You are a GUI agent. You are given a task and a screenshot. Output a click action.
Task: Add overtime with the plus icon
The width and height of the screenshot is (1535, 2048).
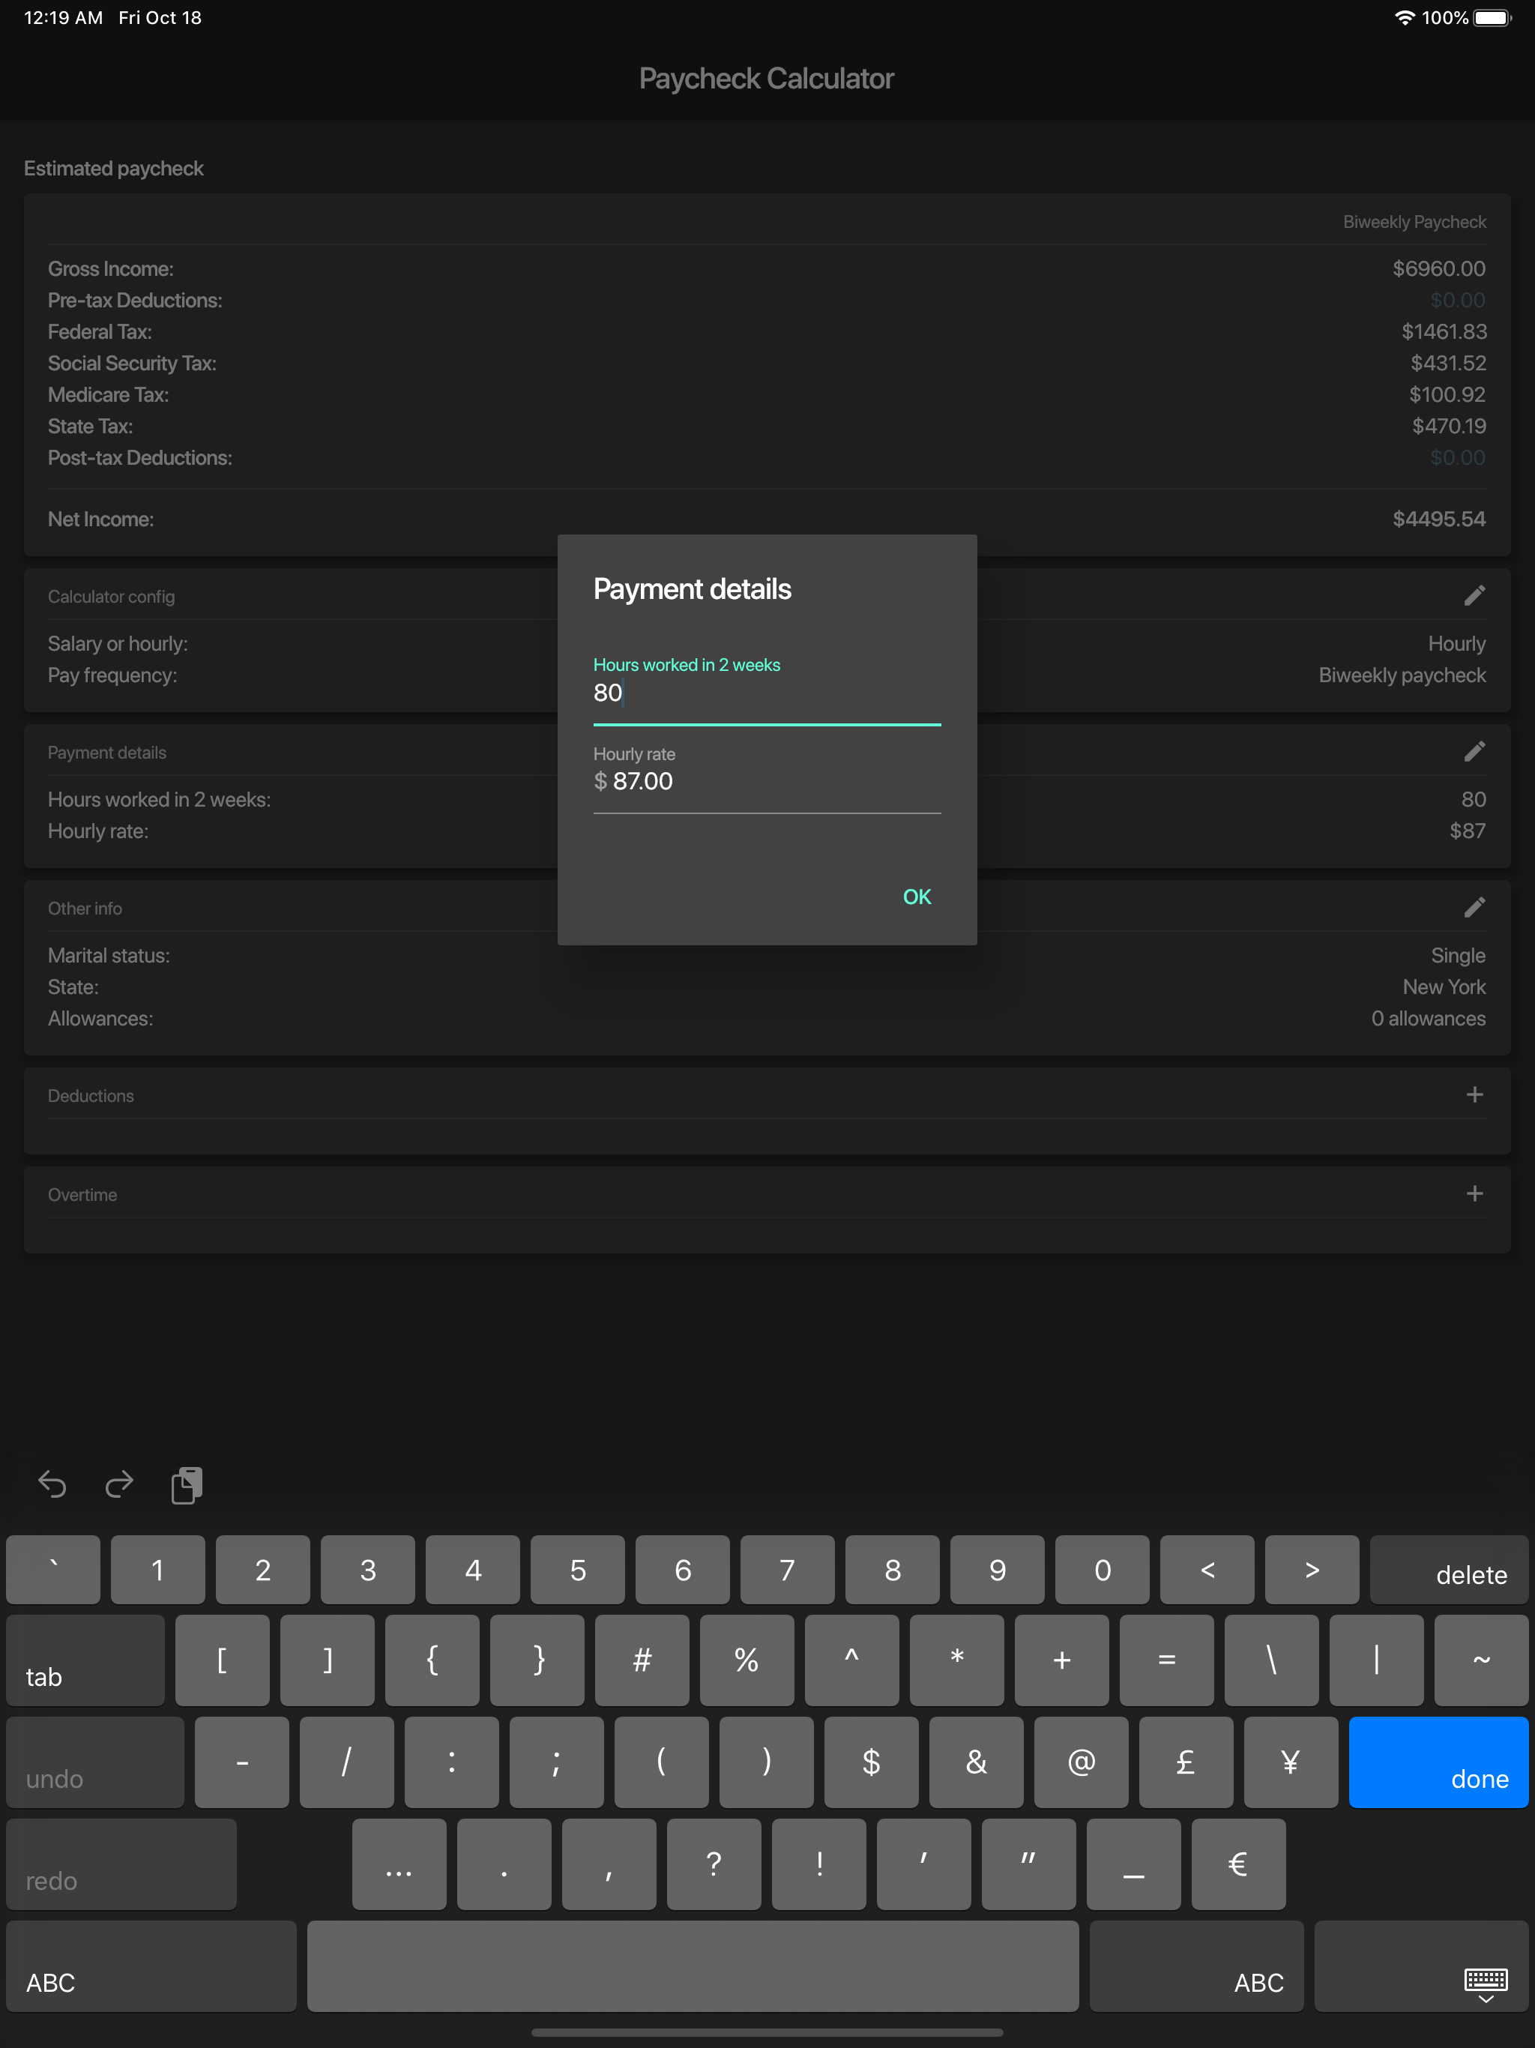coord(1474,1193)
